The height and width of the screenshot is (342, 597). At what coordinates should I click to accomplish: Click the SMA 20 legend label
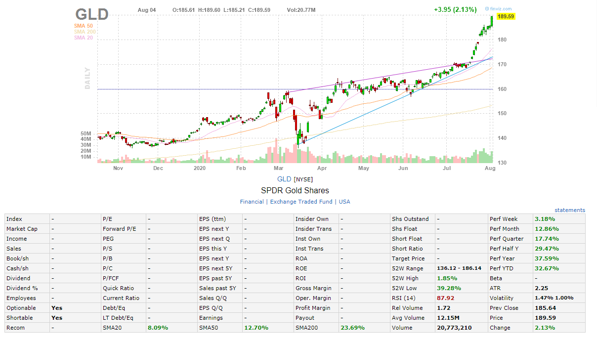tap(83, 38)
